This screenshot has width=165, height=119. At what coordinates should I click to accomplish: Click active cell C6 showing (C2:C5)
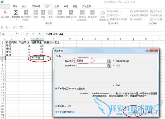(37, 58)
